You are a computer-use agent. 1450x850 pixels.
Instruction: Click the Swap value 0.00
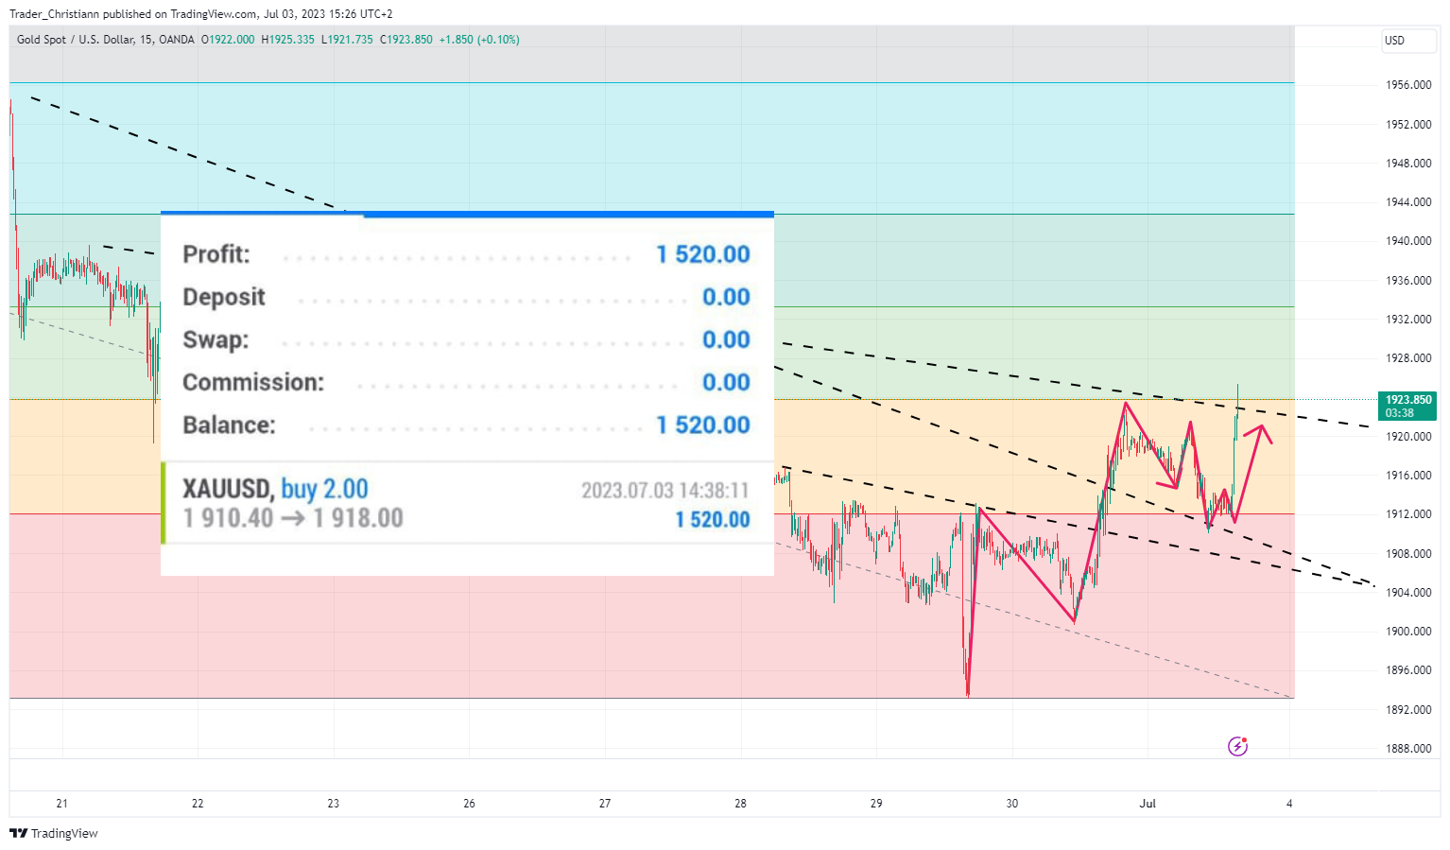(726, 339)
